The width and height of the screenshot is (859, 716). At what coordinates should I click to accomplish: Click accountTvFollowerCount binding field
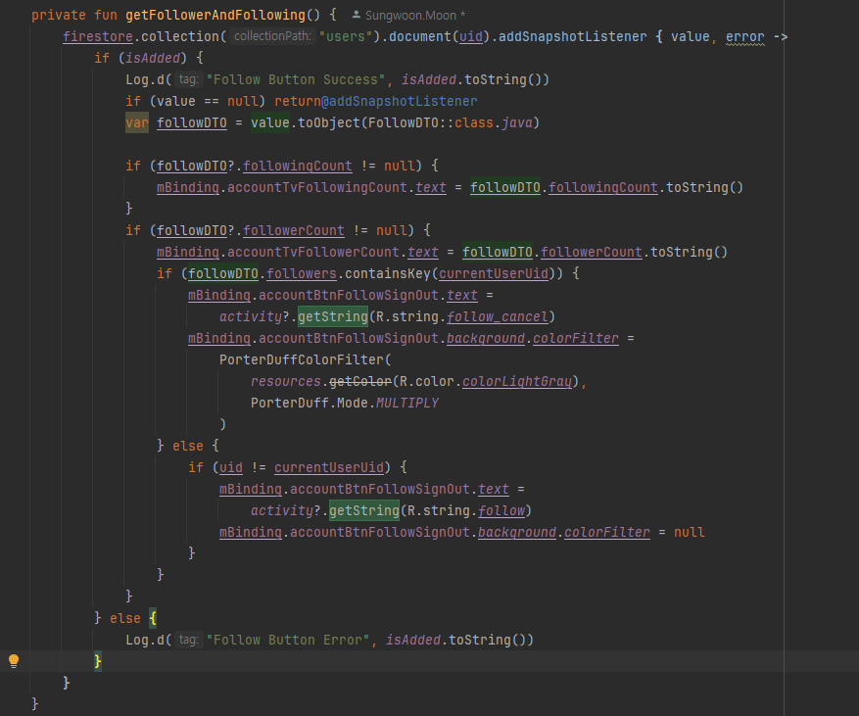pos(313,252)
